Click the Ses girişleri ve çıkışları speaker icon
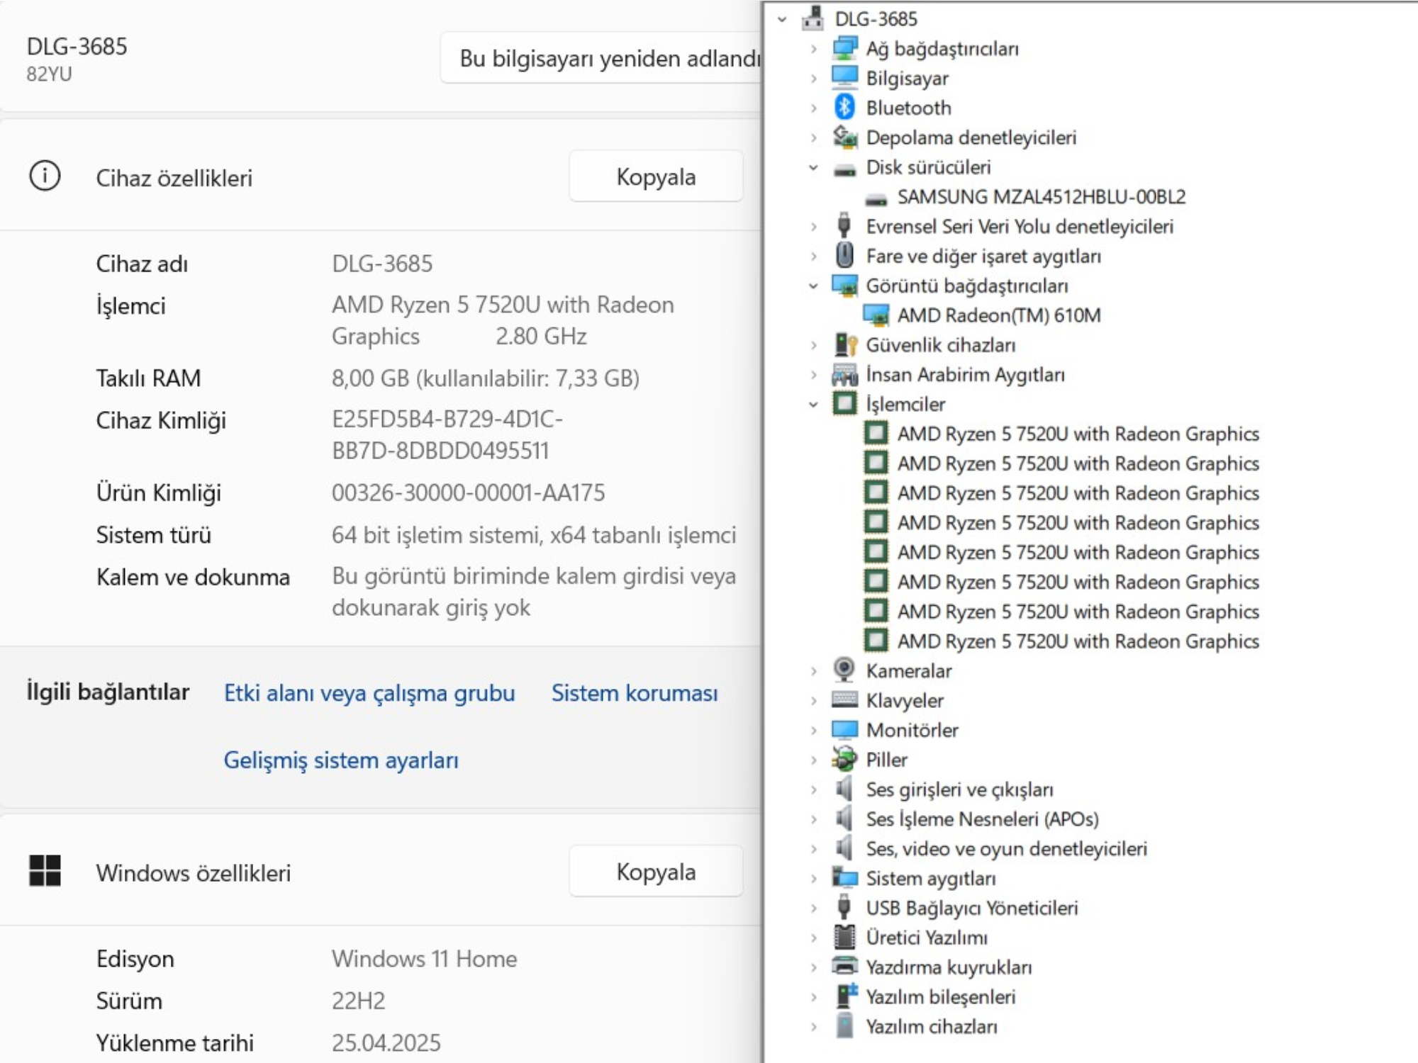This screenshot has height=1063, width=1418. point(844,789)
